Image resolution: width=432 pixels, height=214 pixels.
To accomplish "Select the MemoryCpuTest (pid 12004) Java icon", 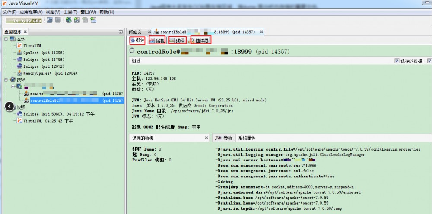I will click(19, 73).
